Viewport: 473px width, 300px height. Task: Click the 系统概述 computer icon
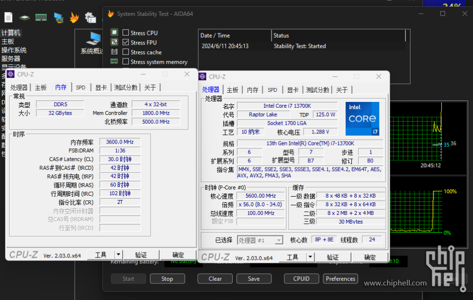(x=93, y=38)
